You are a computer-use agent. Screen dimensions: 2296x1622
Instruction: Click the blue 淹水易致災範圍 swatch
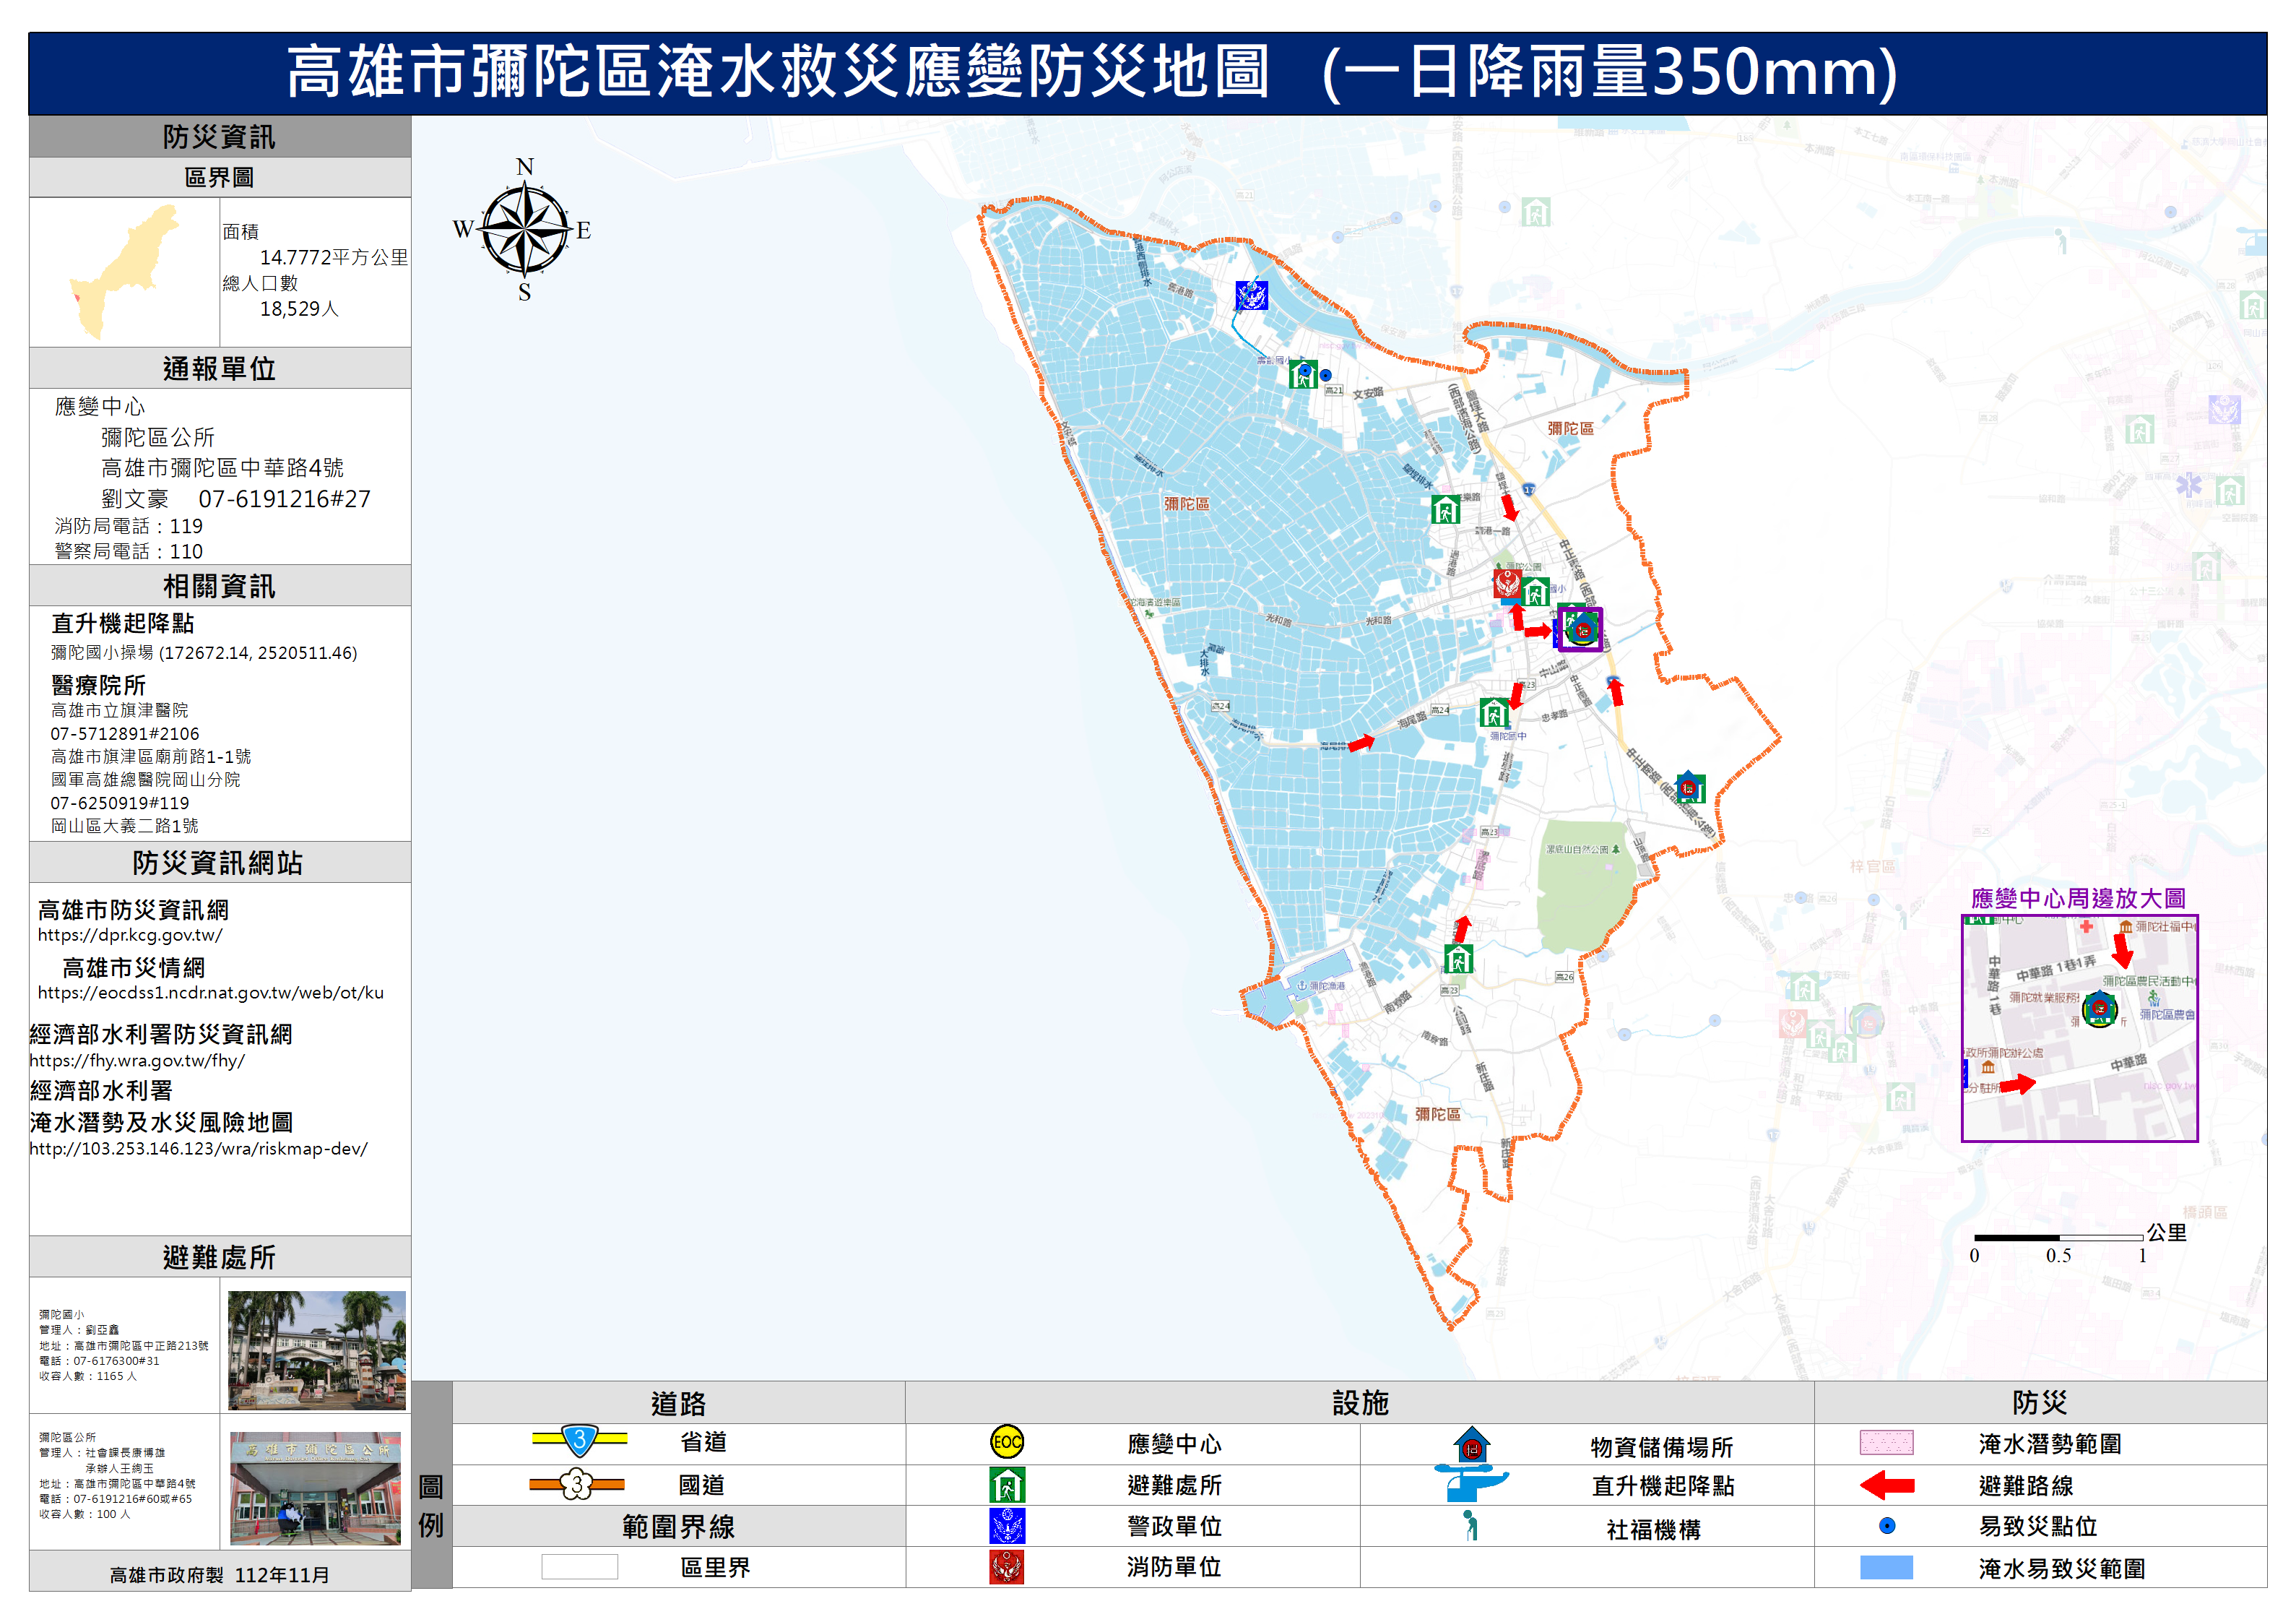coord(1887,1567)
